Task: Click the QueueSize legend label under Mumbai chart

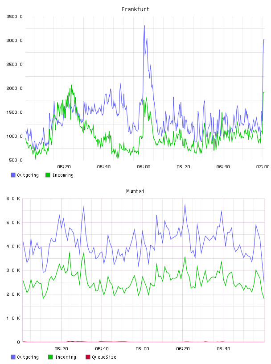Action: click(x=104, y=357)
